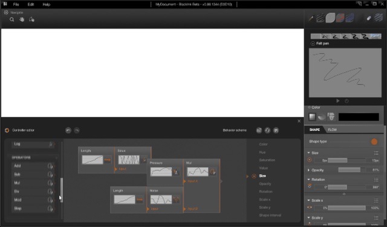The width and height of the screenshot is (387, 227).
Task: Reset the behavior scheme with refresh icon
Action: tap(267, 130)
